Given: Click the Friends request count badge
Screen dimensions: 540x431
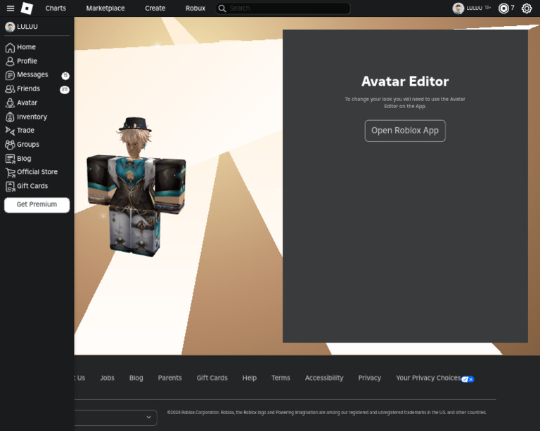Looking at the screenshot, I should coord(65,89).
